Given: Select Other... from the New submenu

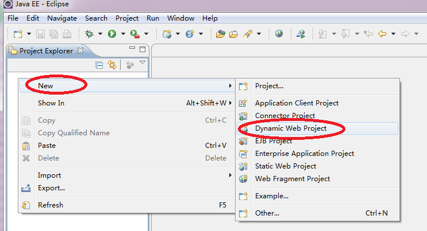Looking at the screenshot, I should pos(318,213).
